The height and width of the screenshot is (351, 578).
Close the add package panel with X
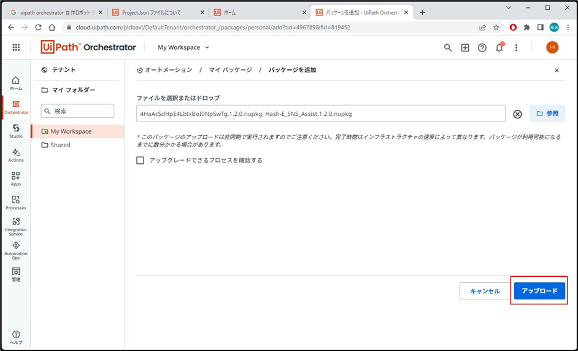pos(557,70)
